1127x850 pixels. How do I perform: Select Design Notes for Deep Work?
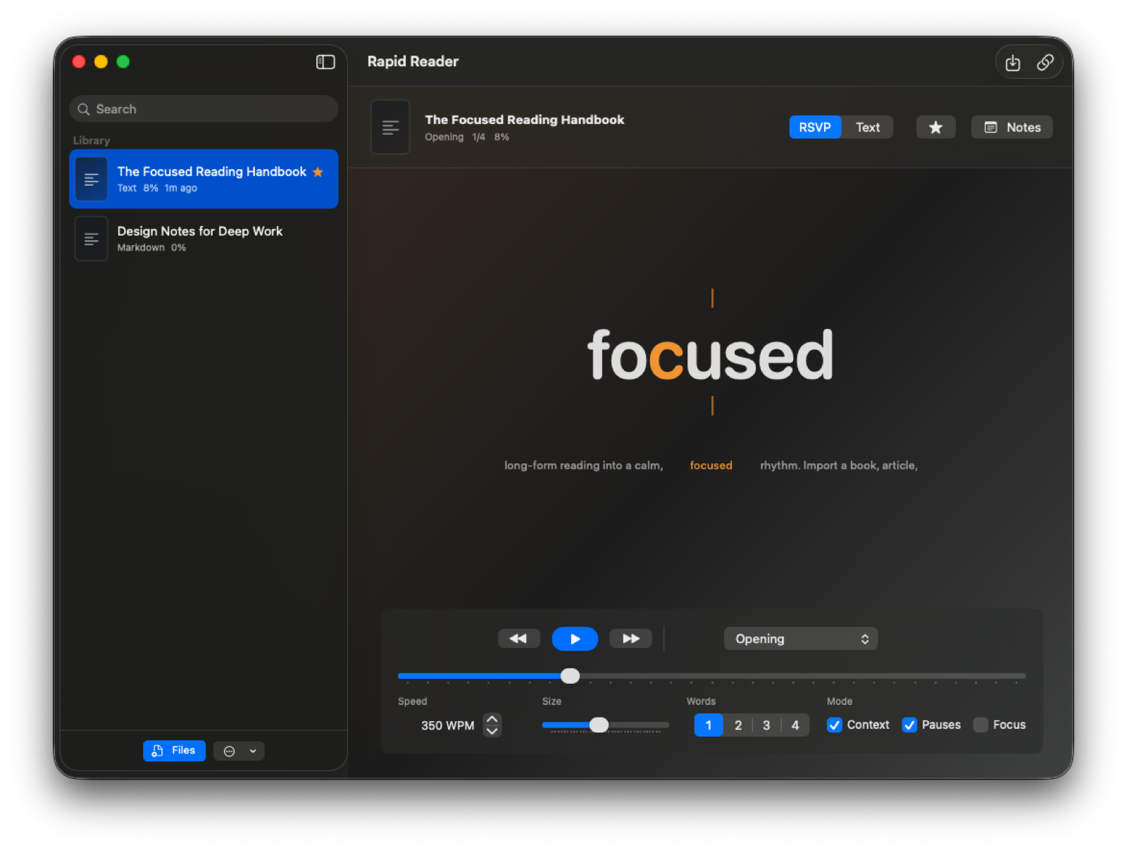point(204,239)
